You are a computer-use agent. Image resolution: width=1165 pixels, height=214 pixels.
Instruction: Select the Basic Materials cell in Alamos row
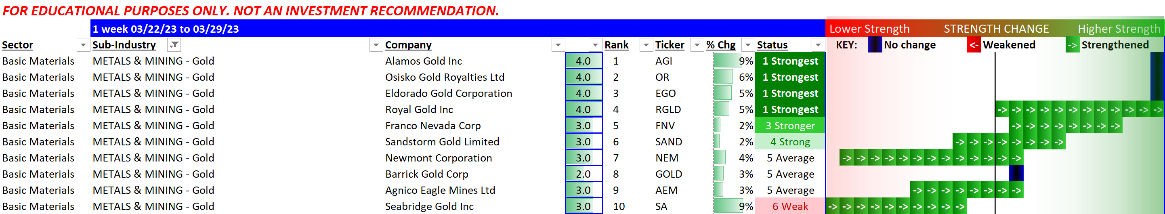[x=38, y=61]
